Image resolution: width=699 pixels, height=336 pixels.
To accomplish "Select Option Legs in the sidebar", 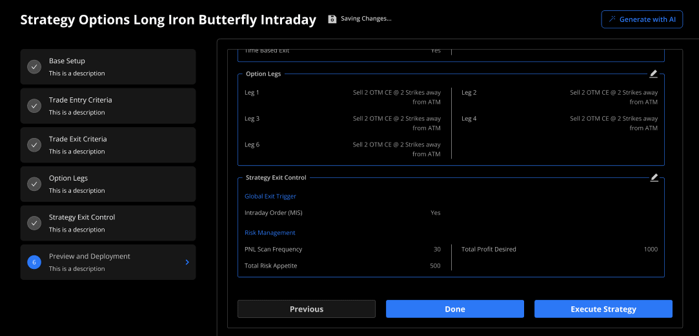I will (108, 184).
